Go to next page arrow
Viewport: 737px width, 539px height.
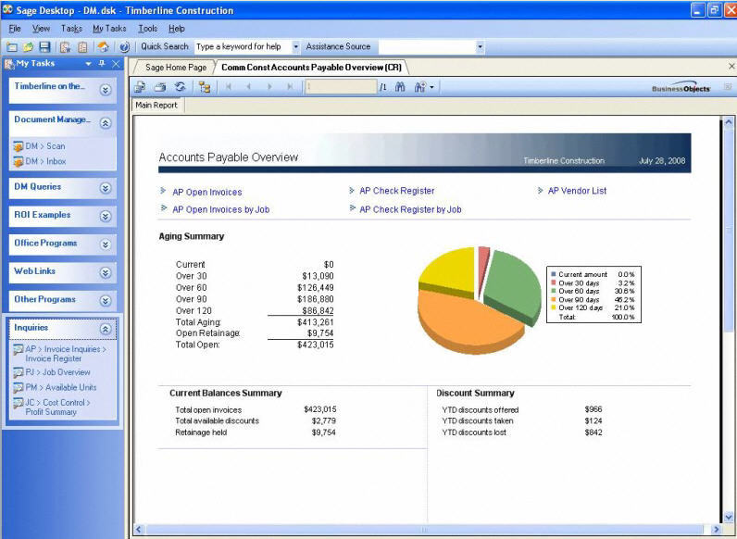[x=269, y=87]
